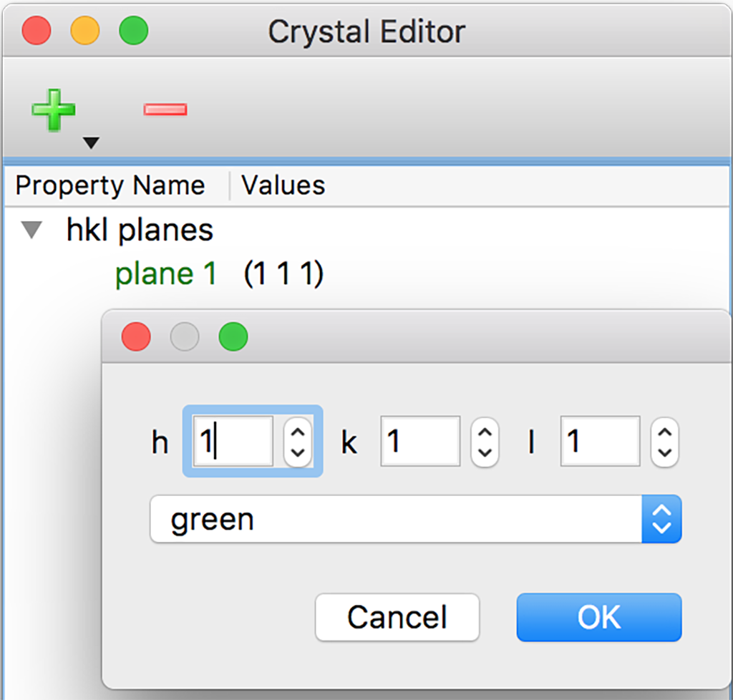Image resolution: width=733 pixels, height=700 pixels.
Task: Open the plane color selection dropdown
Action: [x=660, y=519]
